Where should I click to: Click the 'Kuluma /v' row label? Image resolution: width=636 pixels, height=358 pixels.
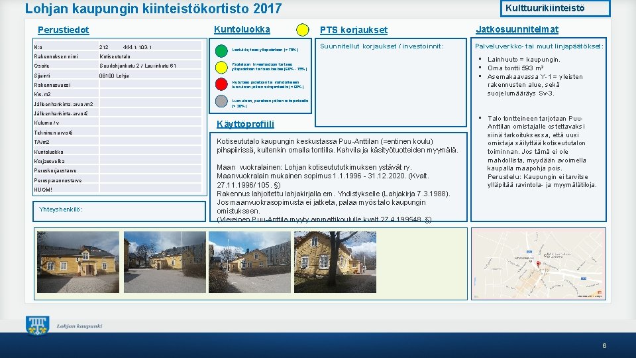coord(46,123)
